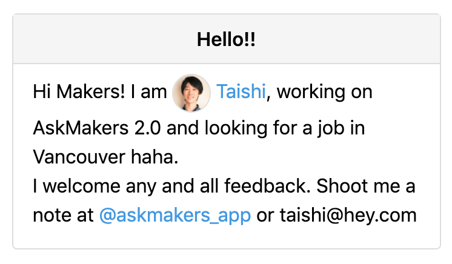Click Taishi's round avatar photo
The width and height of the screenshot is (452, 264).
coord(191,93)
